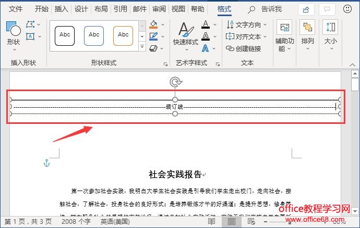Open Shape Styles dialog launcher

tap(165, 65)
